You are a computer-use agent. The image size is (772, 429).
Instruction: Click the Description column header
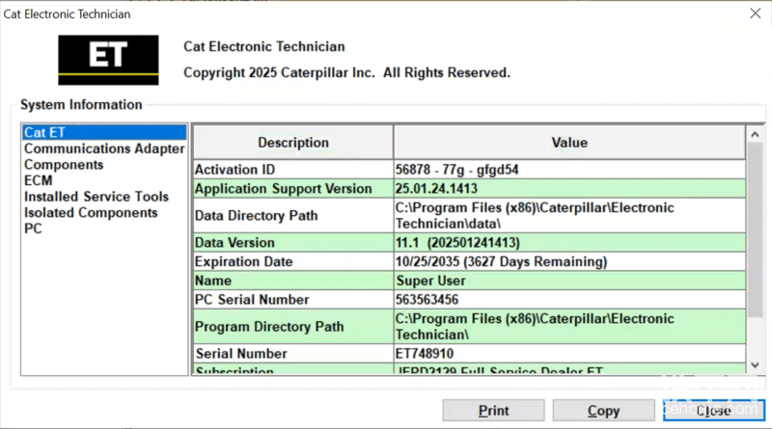point(292,142)
